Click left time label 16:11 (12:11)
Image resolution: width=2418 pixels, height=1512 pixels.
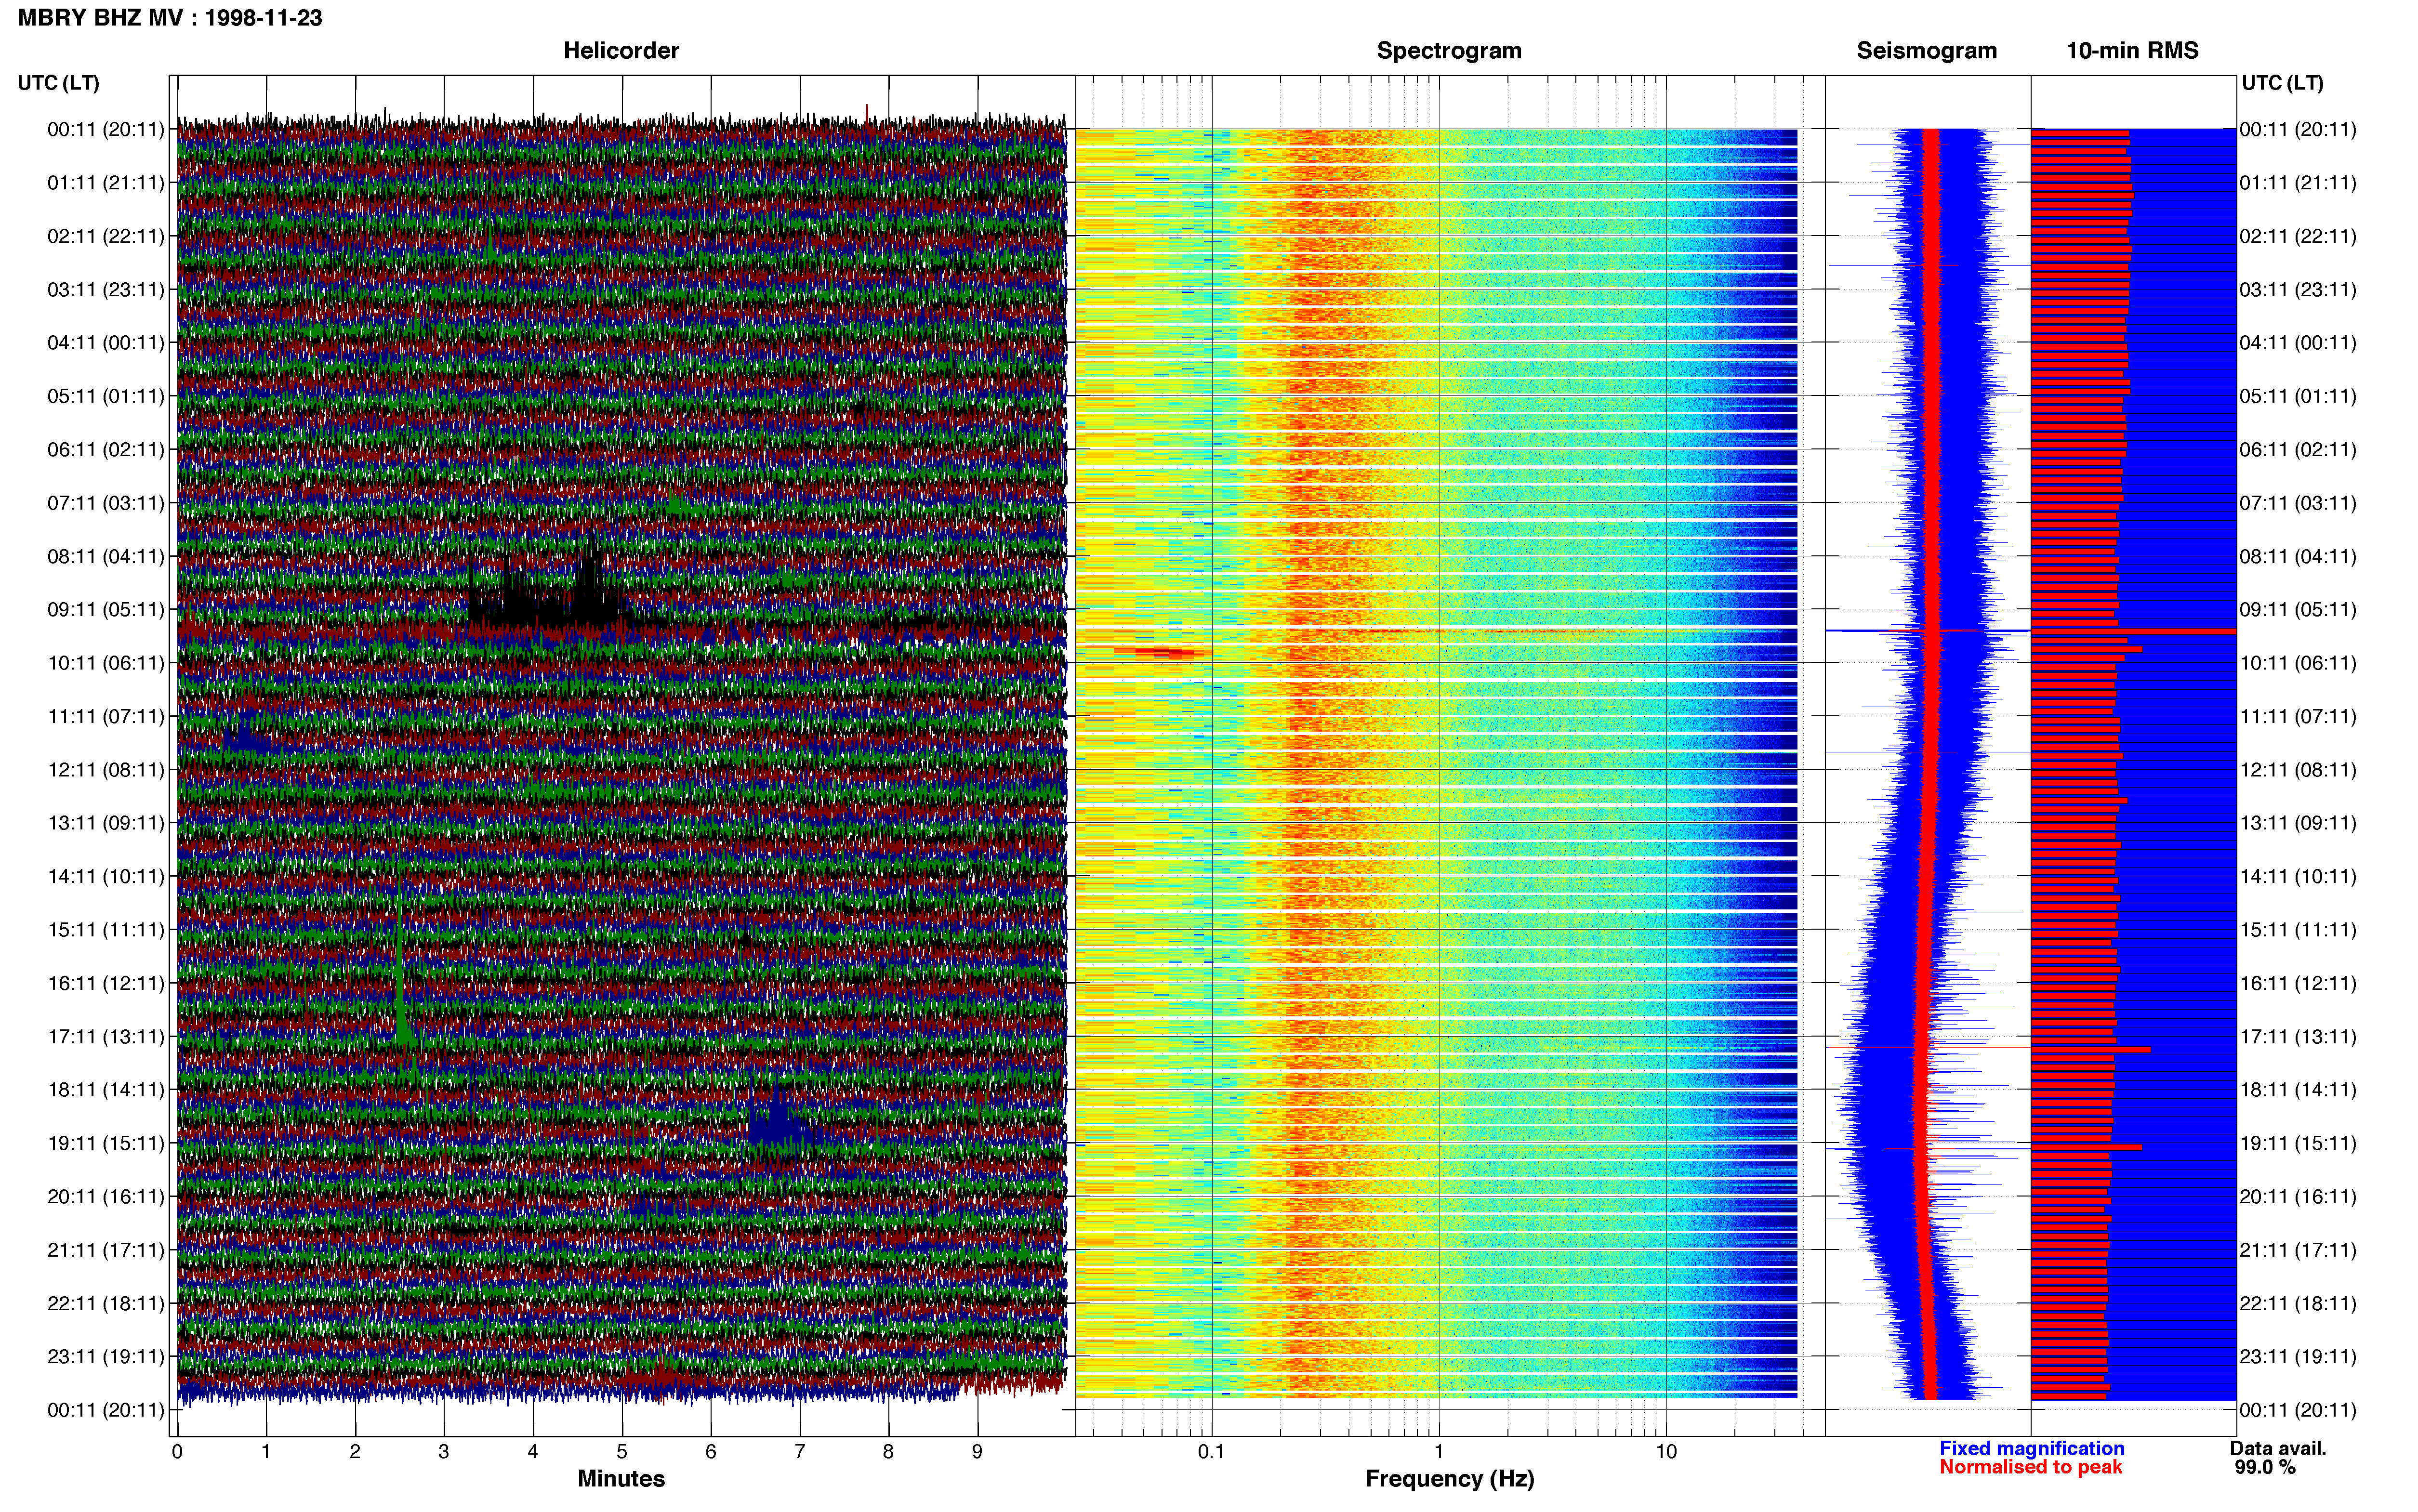coord(106,983)
